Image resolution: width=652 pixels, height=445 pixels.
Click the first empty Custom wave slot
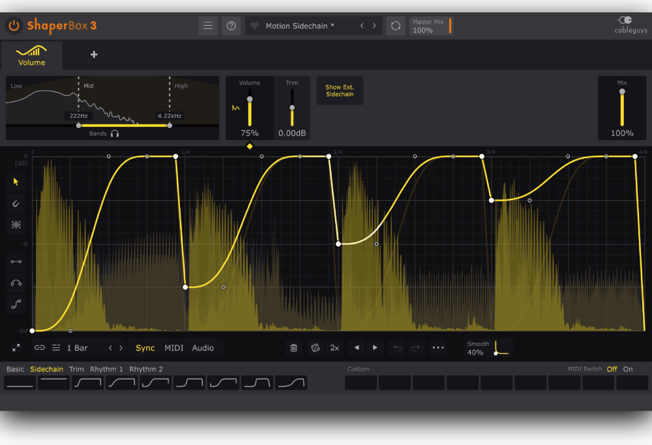(x=361, y=382)
